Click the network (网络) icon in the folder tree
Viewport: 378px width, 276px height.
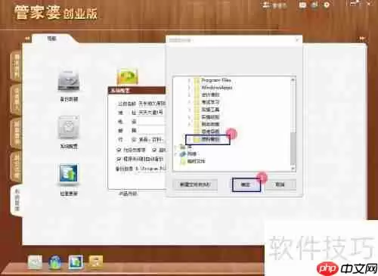(183, 154)
